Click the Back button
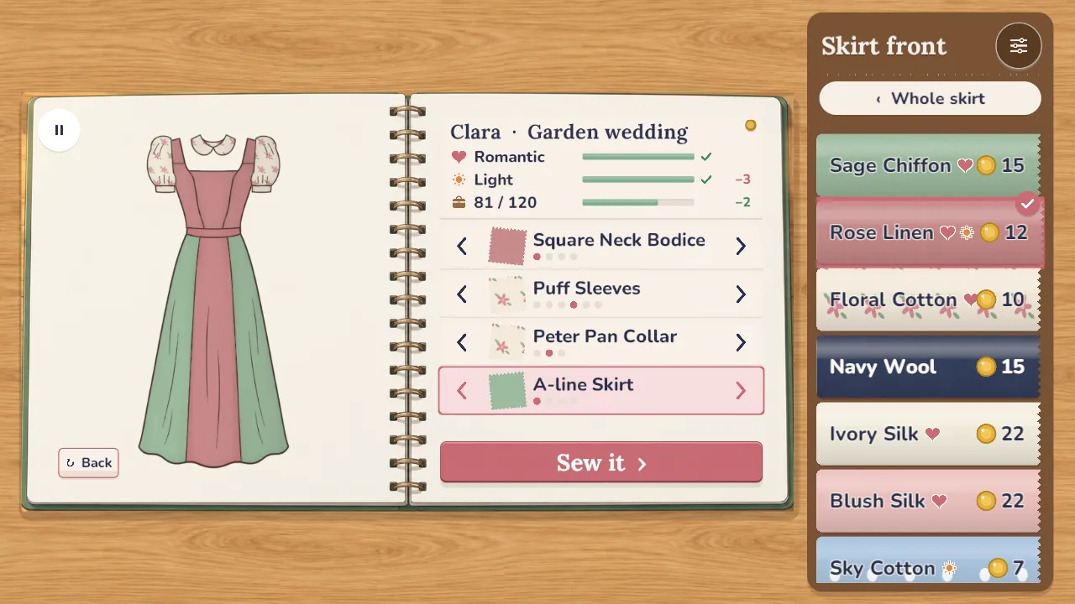 (x=88, y=463)
